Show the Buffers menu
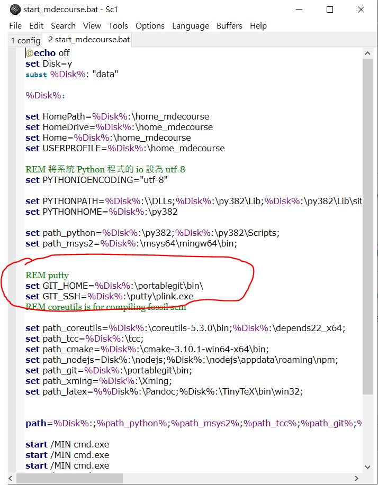 coord(229,25)
